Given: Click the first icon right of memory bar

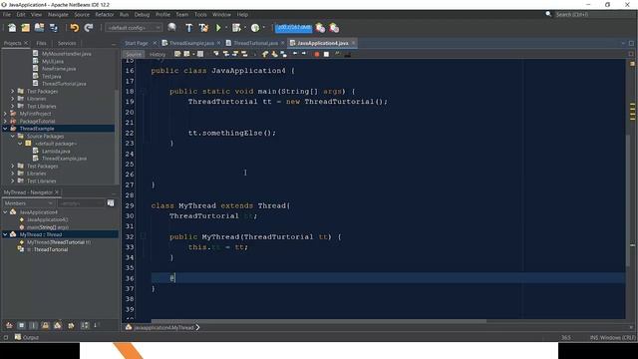Looking at the screenshot, I should pos(321,28).
